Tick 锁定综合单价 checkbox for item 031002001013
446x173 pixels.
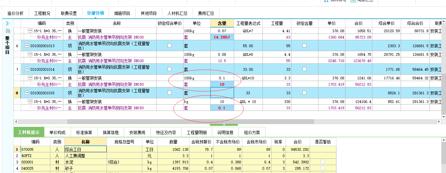tap(170, 45)
